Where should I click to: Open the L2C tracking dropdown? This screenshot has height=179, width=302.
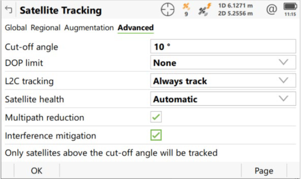(x=223, y=81)
